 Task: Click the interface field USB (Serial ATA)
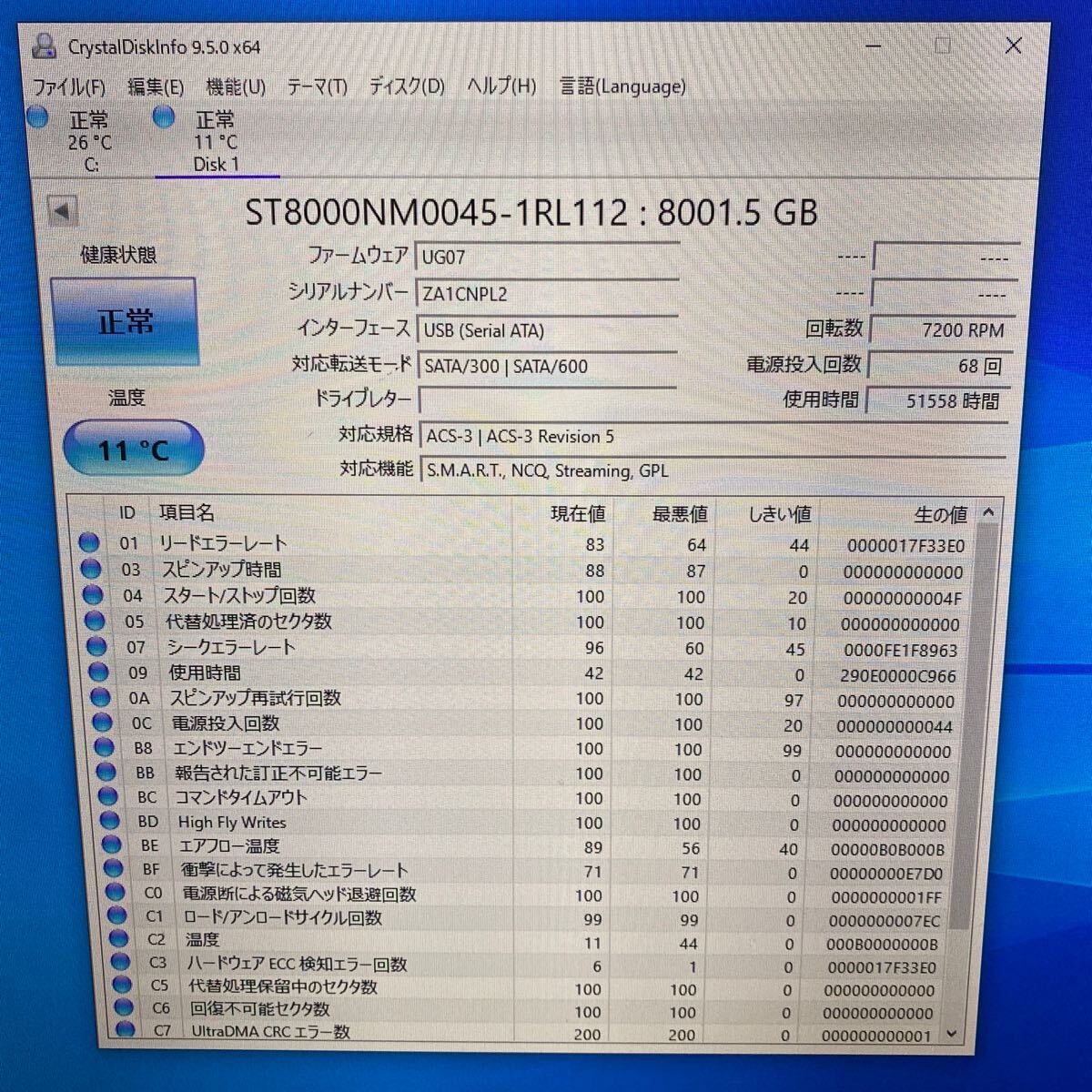click(x=546, y=330)
